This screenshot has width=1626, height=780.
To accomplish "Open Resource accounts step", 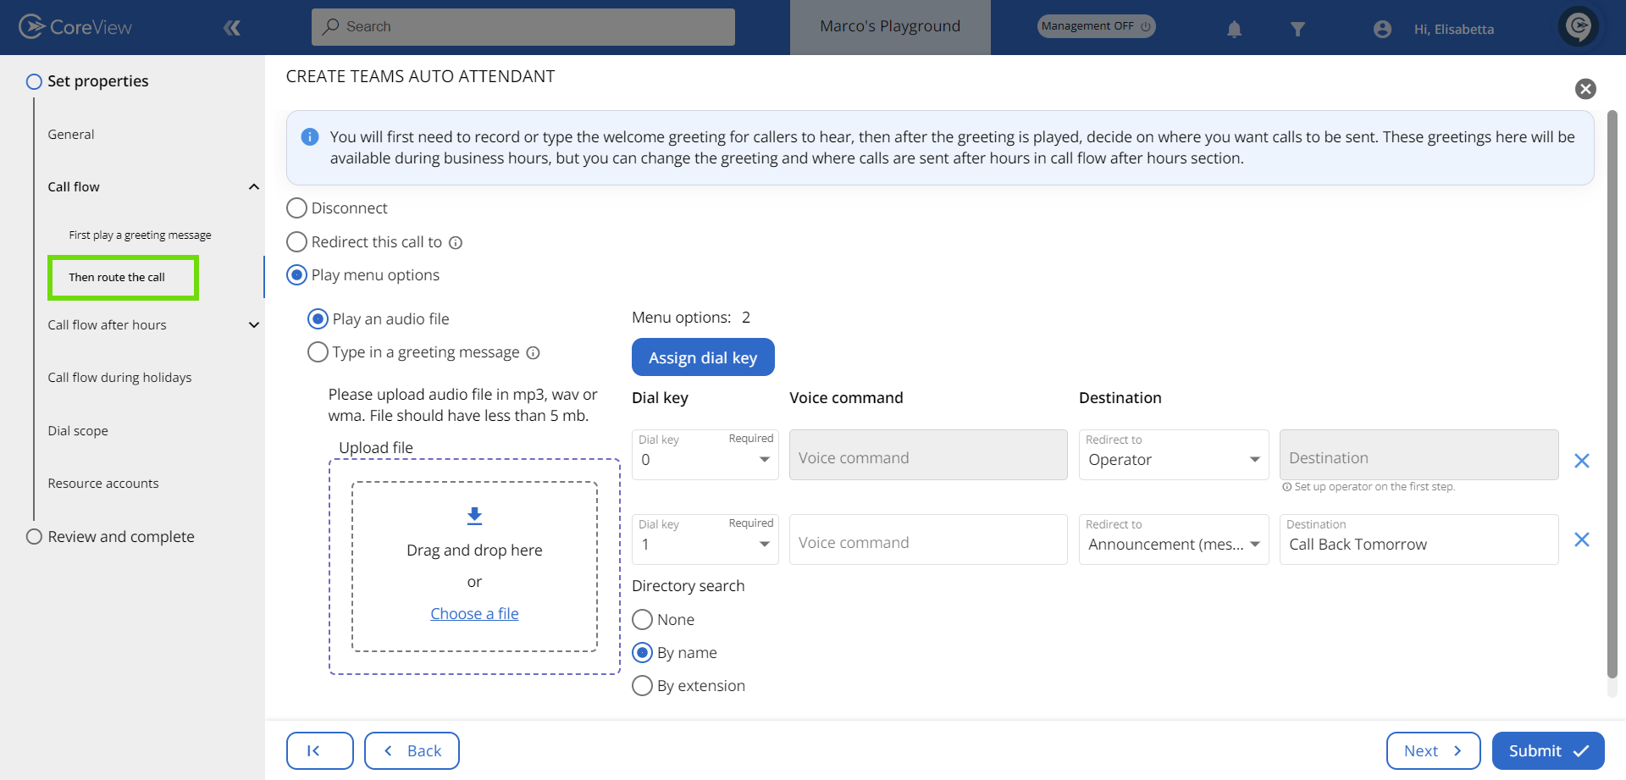I will click(103, 484).
